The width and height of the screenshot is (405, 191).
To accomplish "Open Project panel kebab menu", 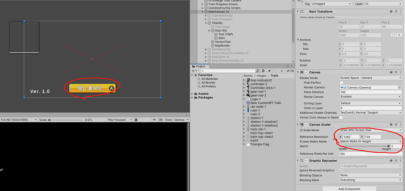I will point(292,66).
